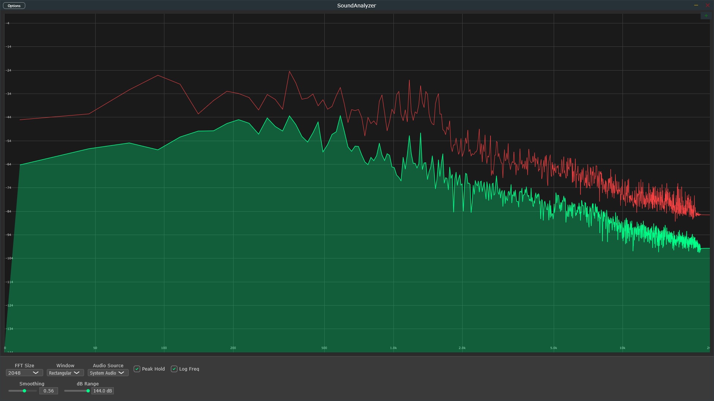Click the 5.0k frequency axis label
This screenshot has width=714, height=401.
tap(553, 348)
